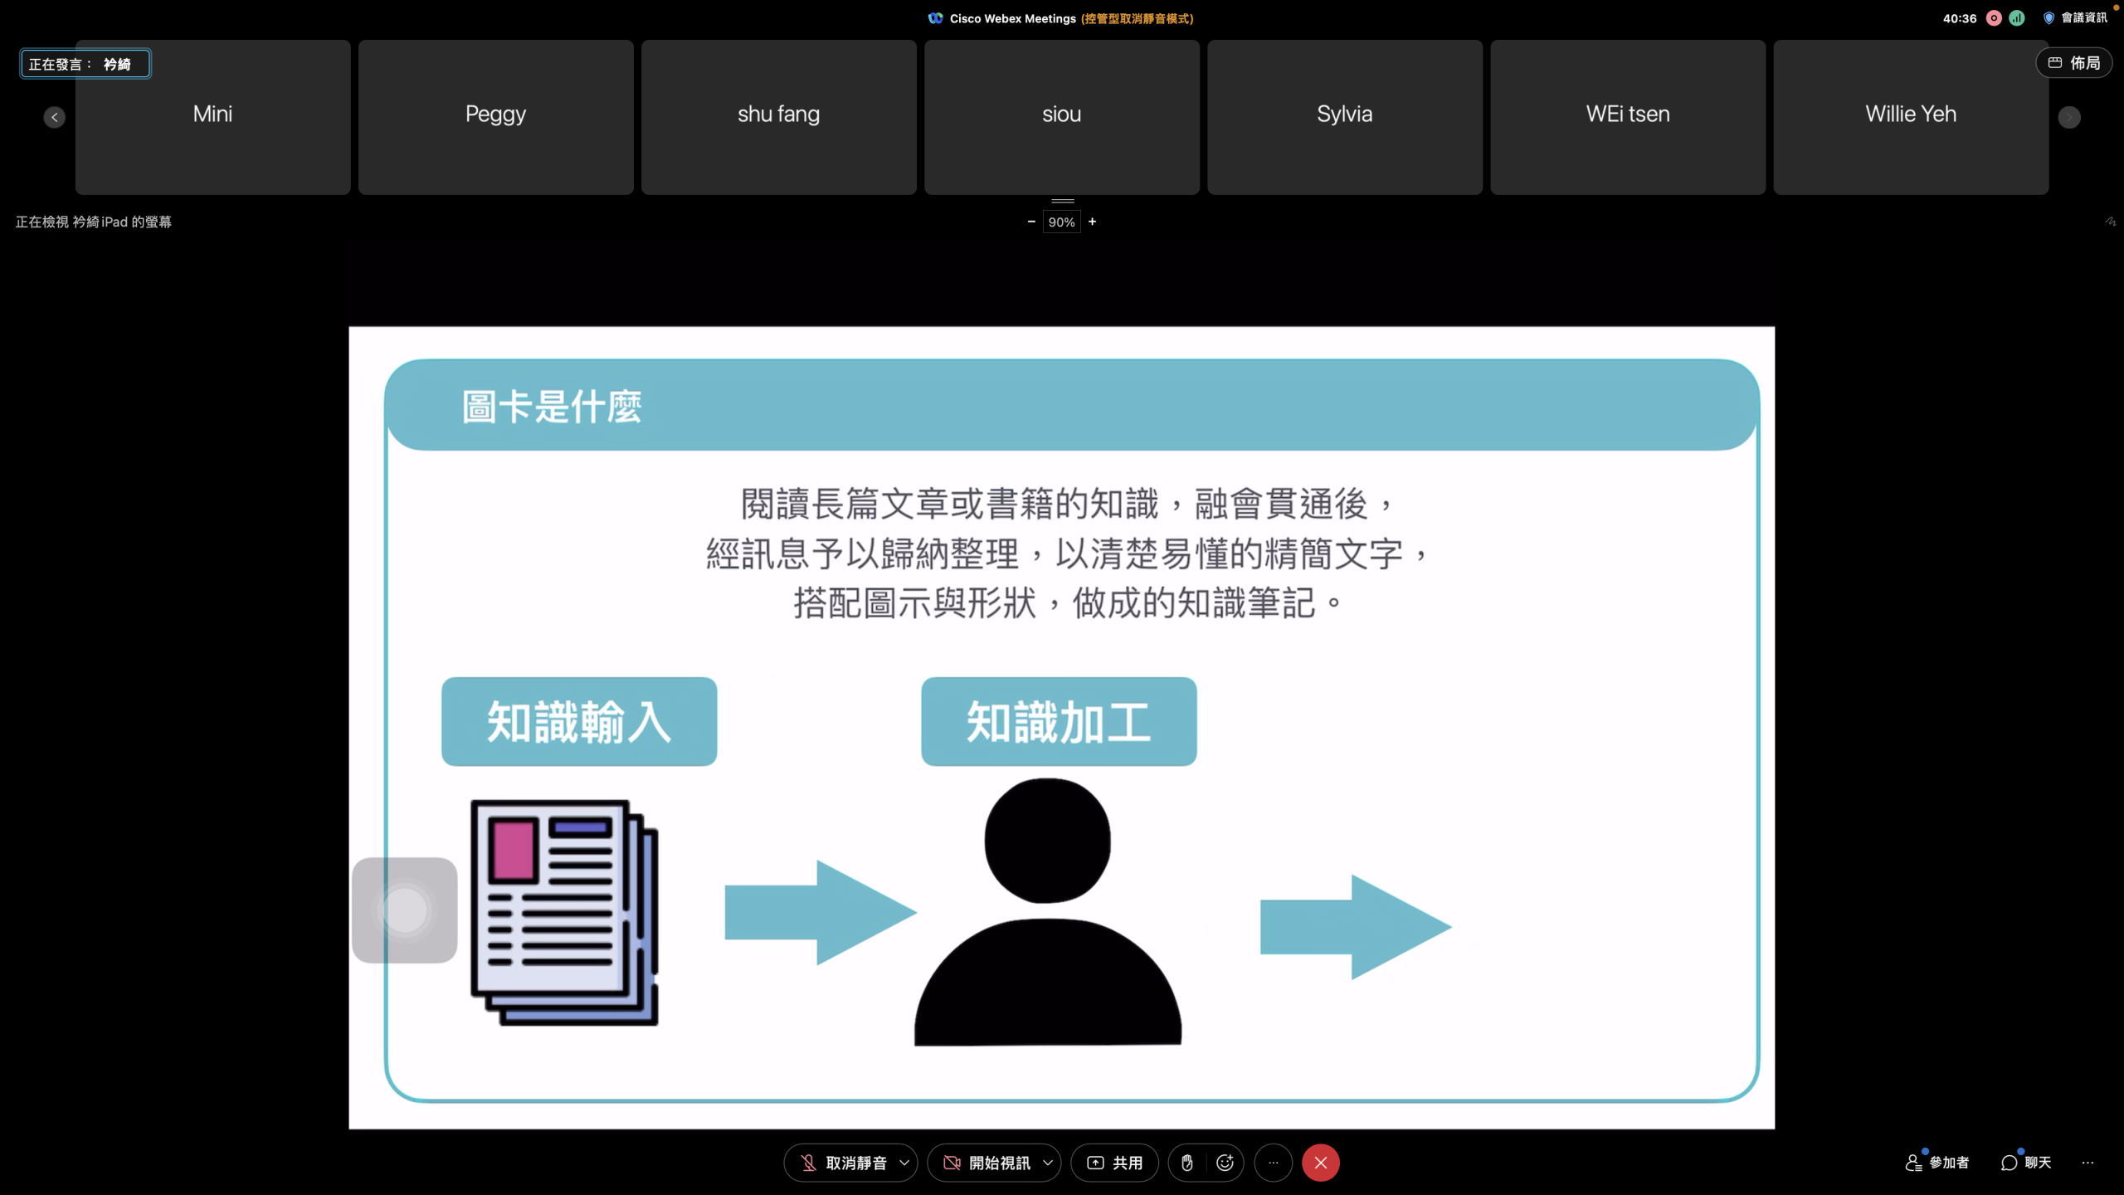Expand audio options arrow beside unmute
2124x1195 pixels.
pos(904,1163)
